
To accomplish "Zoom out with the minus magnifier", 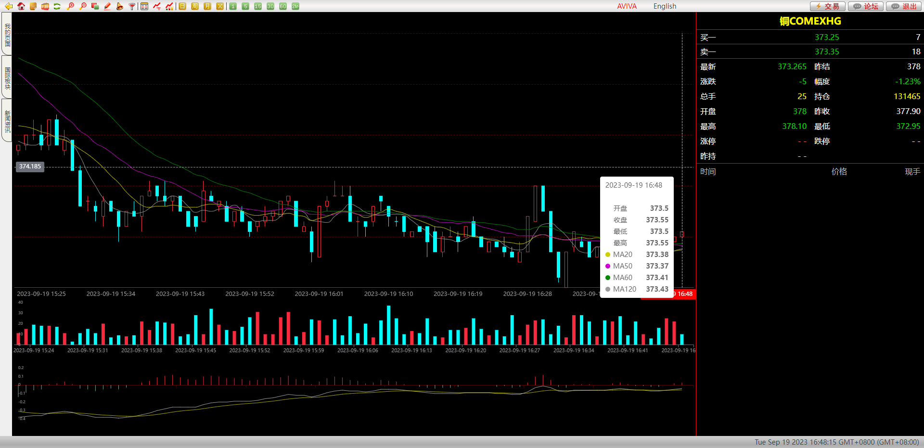I will (x=83, y=6).
